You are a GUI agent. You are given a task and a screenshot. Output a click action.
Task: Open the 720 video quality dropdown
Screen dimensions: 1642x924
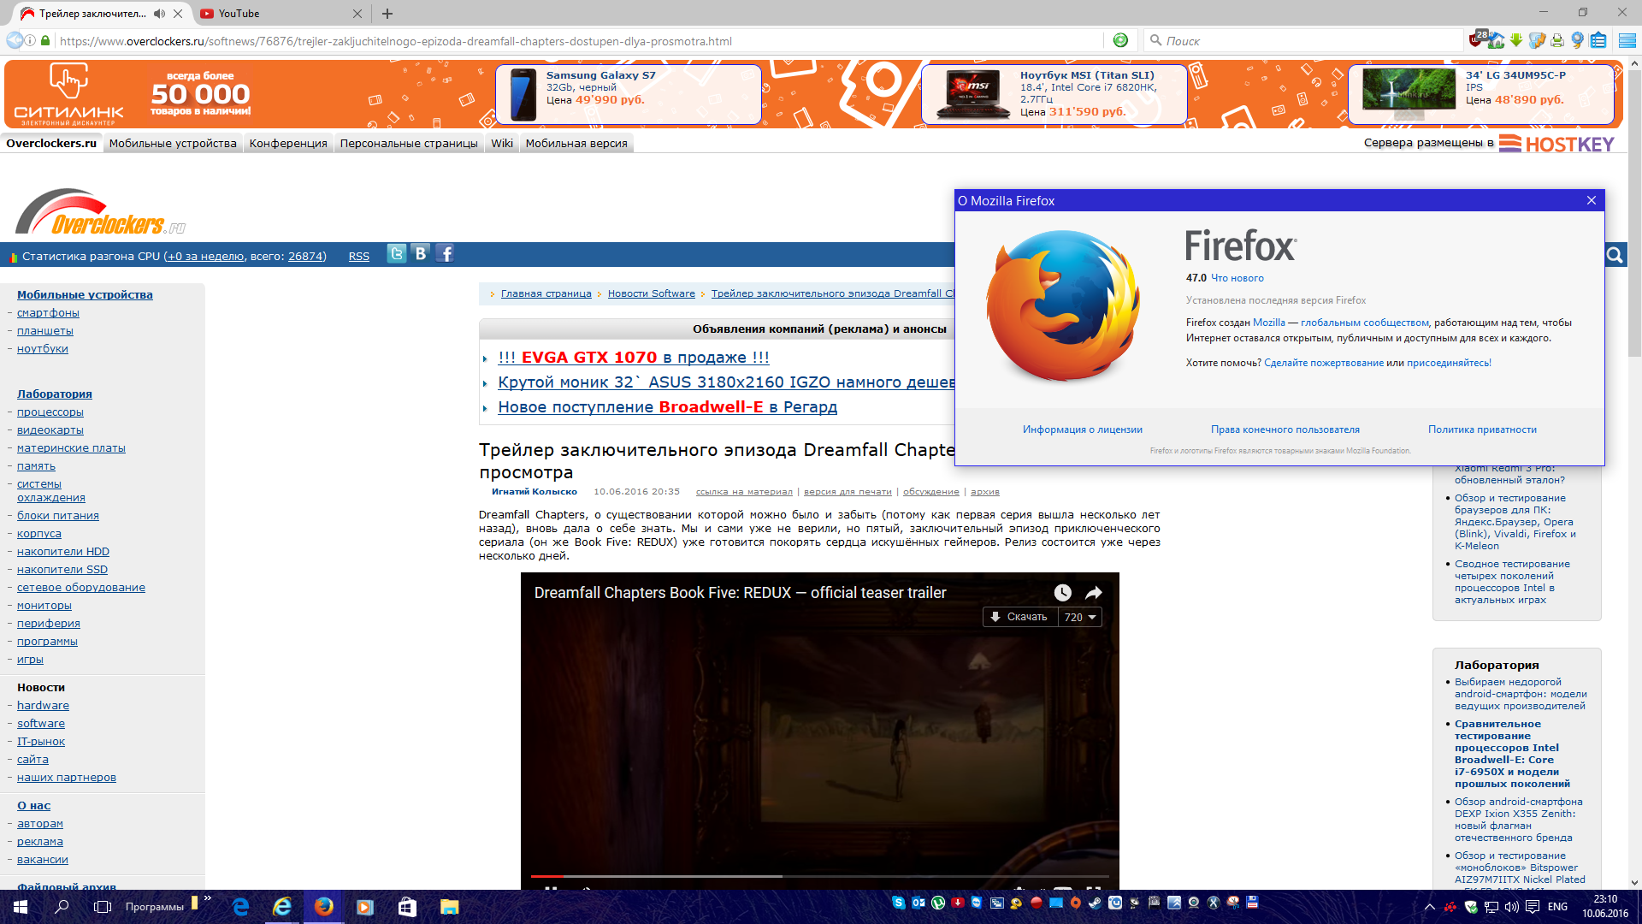coord(1080,617)
